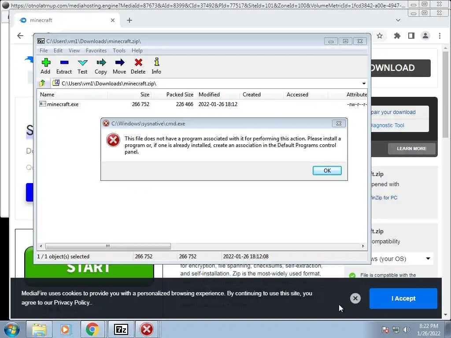Follow the Diagnostic Tool link
This screenshot has width=451, height=338.
coord(388,125)
